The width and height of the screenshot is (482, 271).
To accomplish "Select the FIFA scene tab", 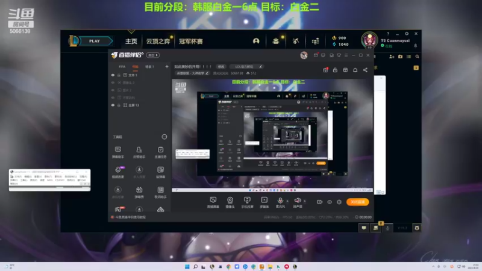I will pos(122,67).
